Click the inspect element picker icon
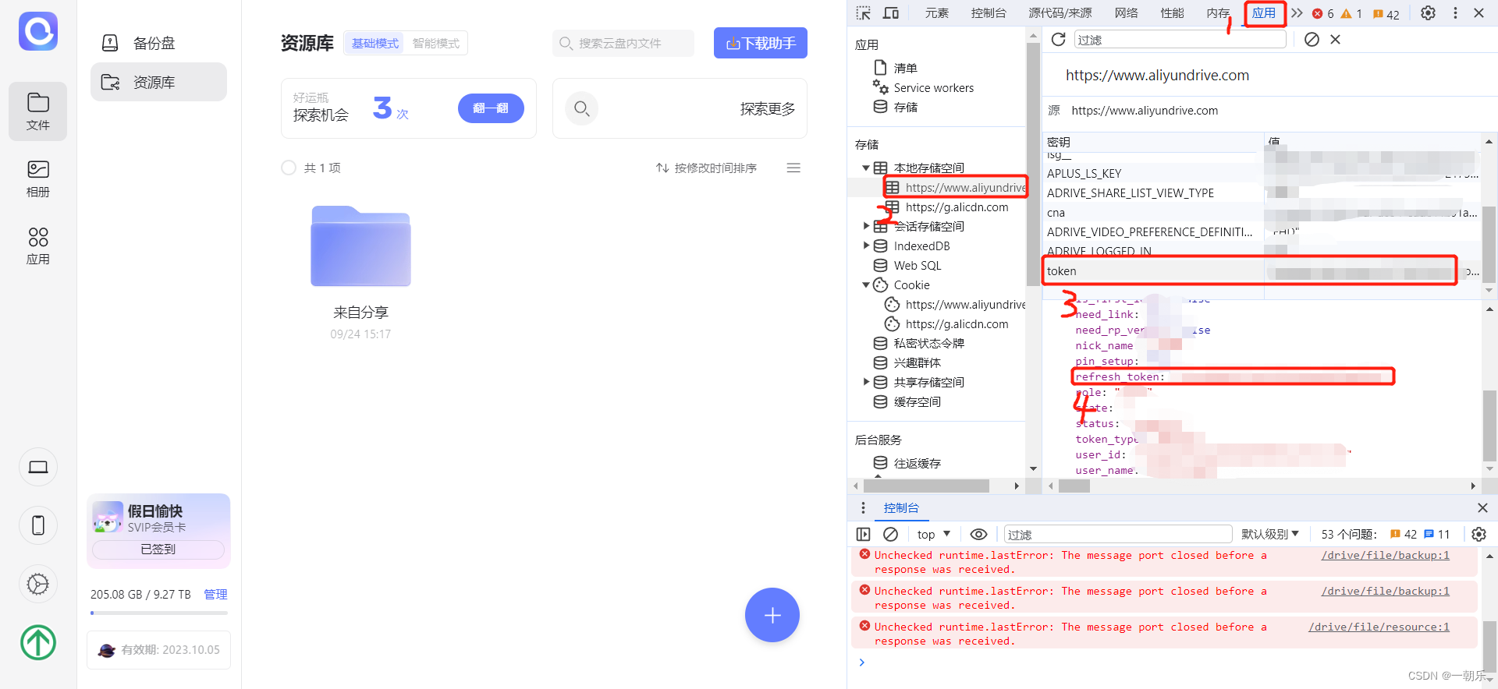 (x=863, y=13)
